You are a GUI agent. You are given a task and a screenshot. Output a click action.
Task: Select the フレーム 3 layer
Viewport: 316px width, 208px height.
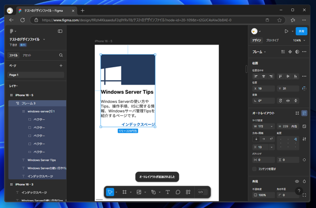pos(37,103)
